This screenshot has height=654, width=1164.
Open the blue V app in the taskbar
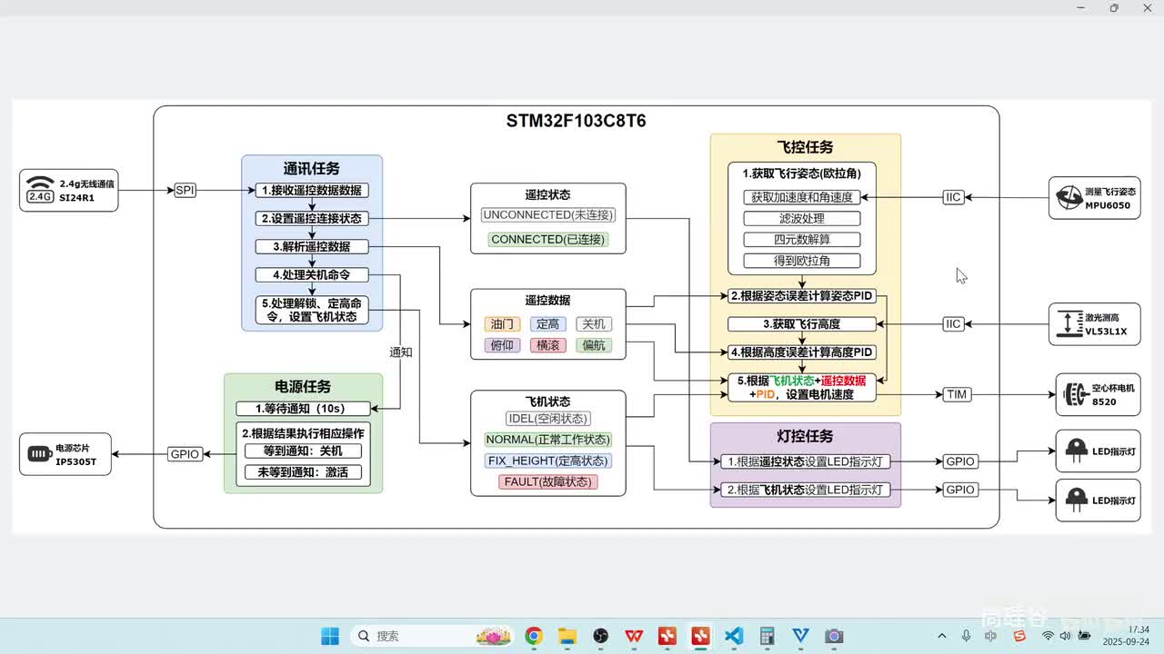[800, 636]
